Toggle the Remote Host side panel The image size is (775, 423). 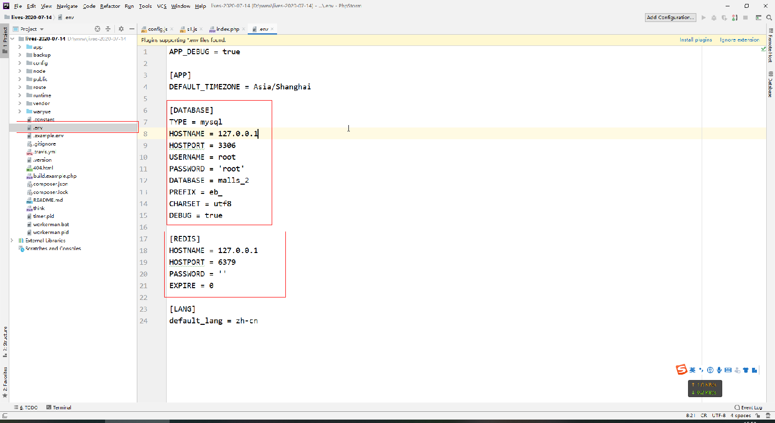(771, 45)
